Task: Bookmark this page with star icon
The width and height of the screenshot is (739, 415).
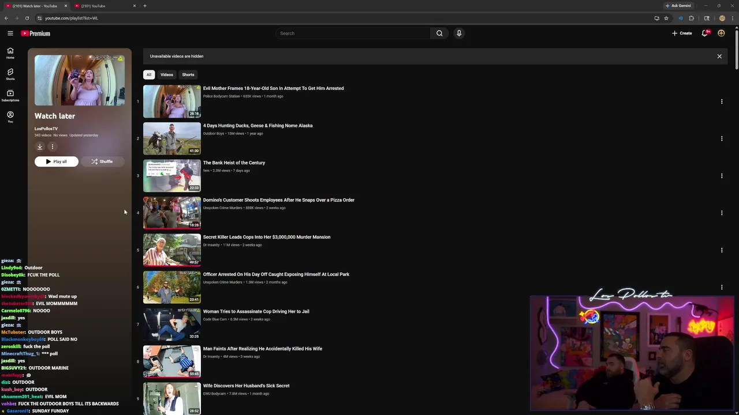Action: point(666,18)
